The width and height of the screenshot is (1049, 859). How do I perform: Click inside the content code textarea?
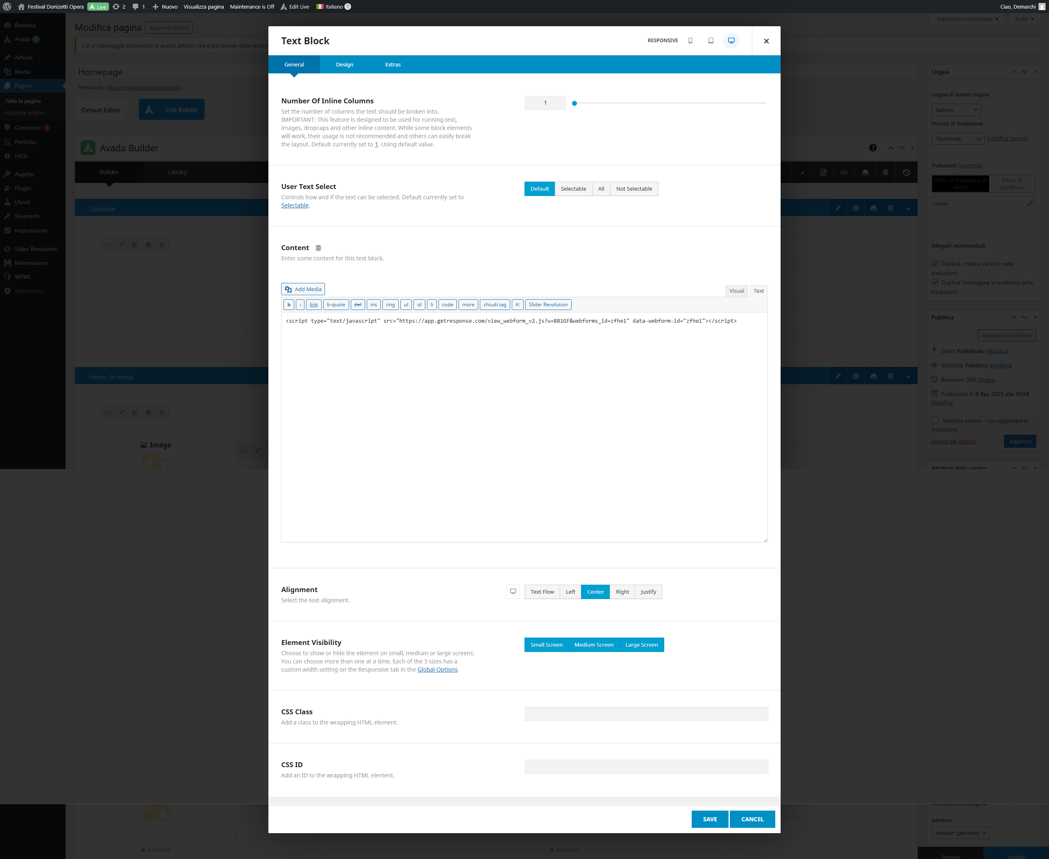click(524, 428)
